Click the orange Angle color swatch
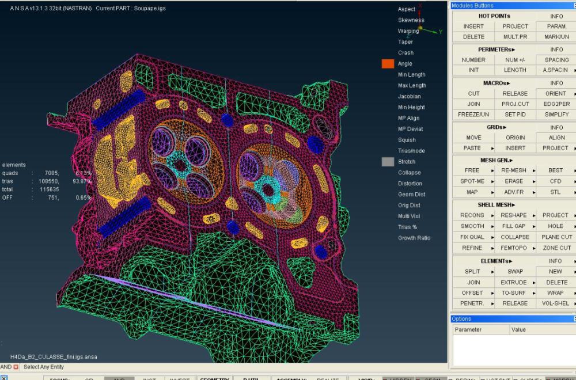Image resolution: width=576 pixels, height=380 pixels. [388, 64]
